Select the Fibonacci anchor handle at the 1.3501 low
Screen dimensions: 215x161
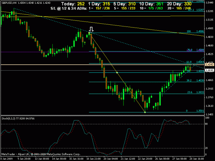145,112
